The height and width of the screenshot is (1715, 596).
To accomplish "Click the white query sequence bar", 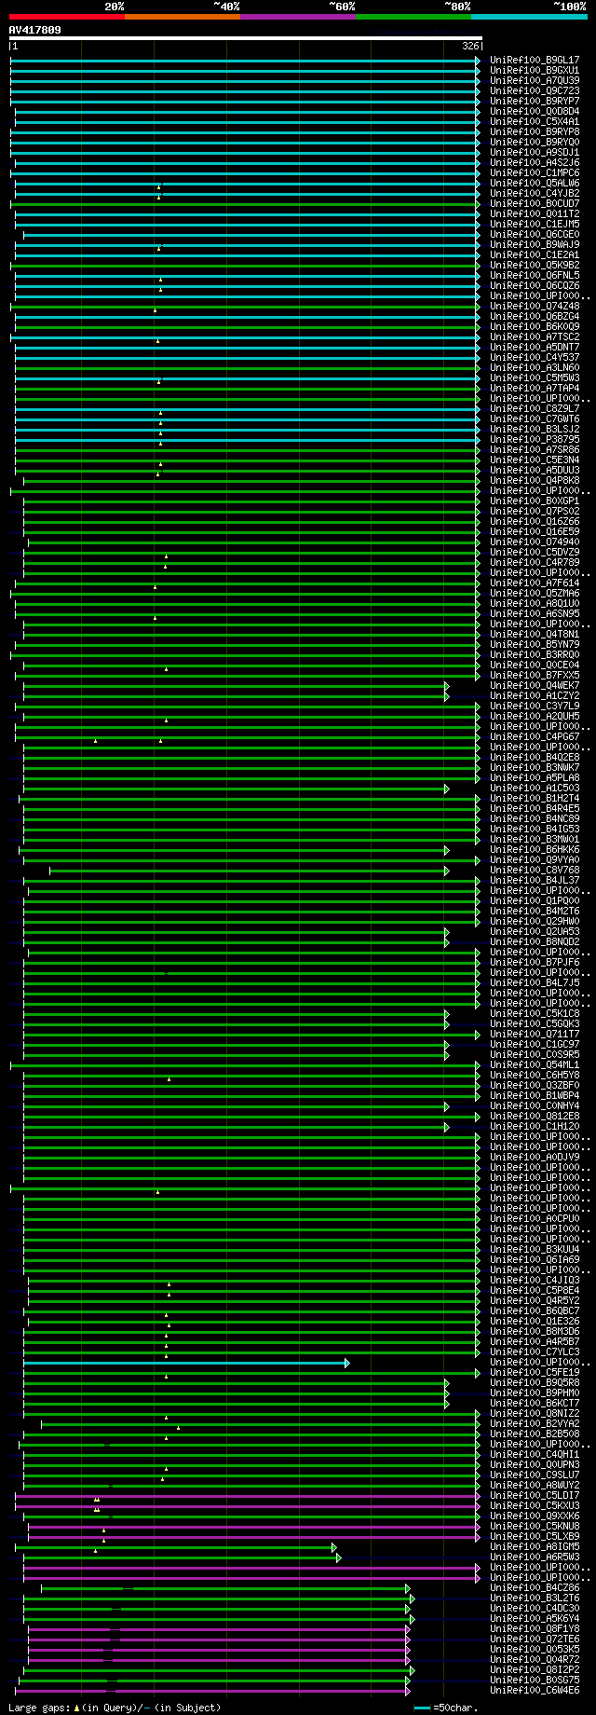I will [246, 38].
